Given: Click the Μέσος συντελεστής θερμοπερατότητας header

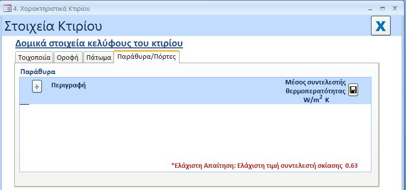Looking at the screenshot, I should coord(316,91).
